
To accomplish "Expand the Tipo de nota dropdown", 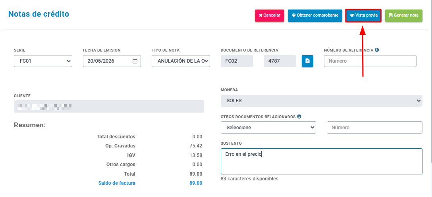I will coord(181,61).
